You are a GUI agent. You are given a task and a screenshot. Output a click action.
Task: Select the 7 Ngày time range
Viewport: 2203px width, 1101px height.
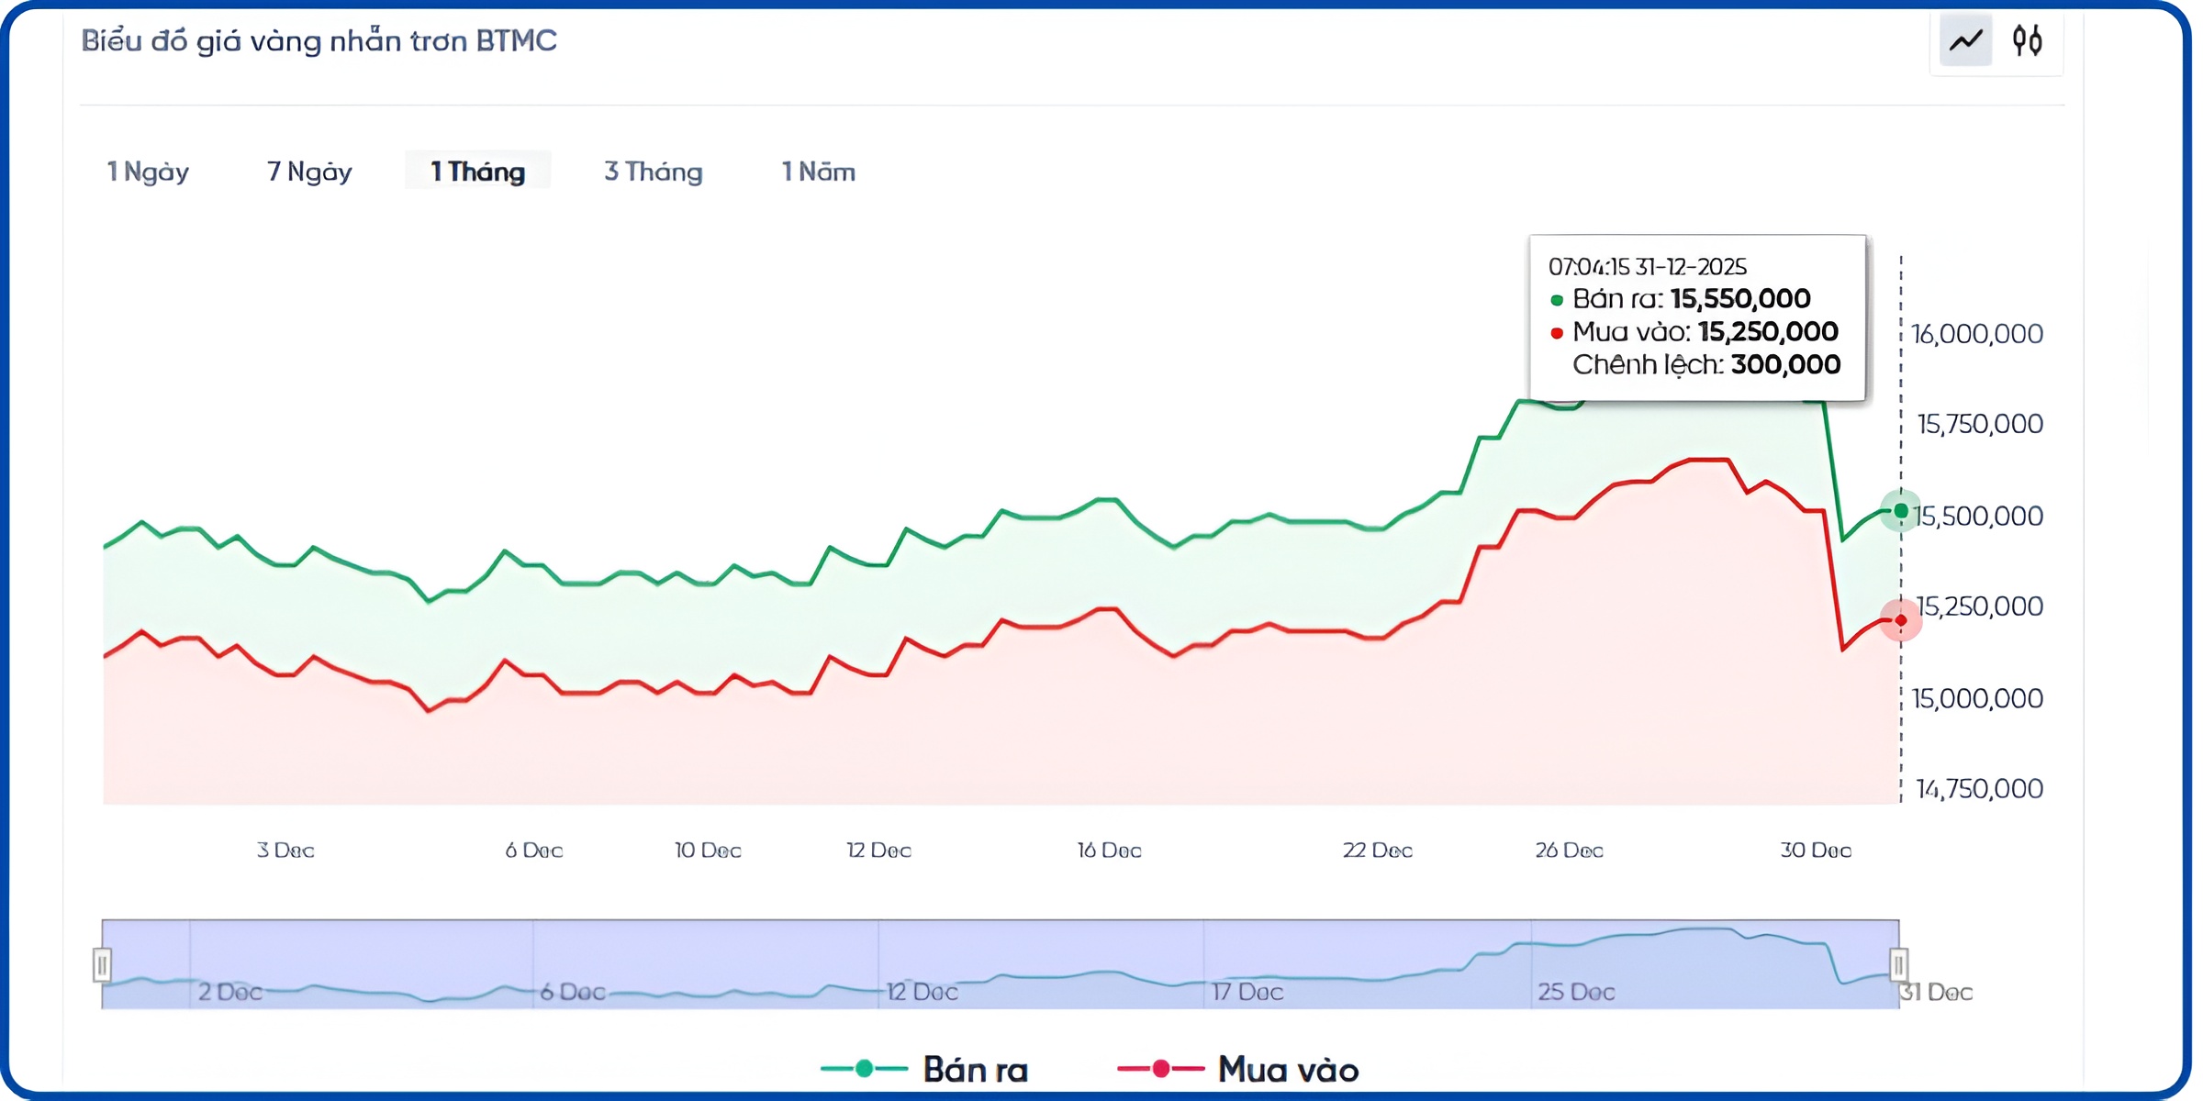pyautogui.click(x=309, y=172)
